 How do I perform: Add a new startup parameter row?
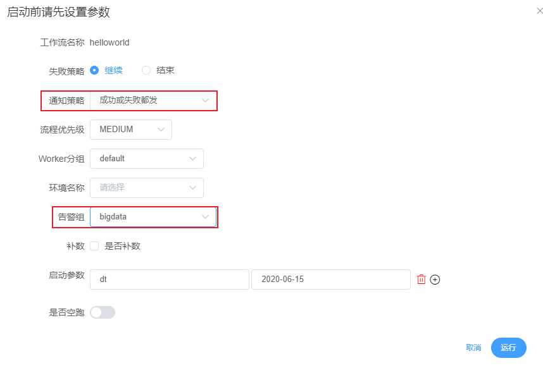tap(435, 279)
